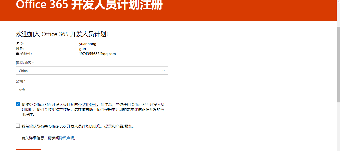Click the chevron arrow of the country dropdown
Image resolution: width=340 pixels, height=151 pixels.
(164, 71)
